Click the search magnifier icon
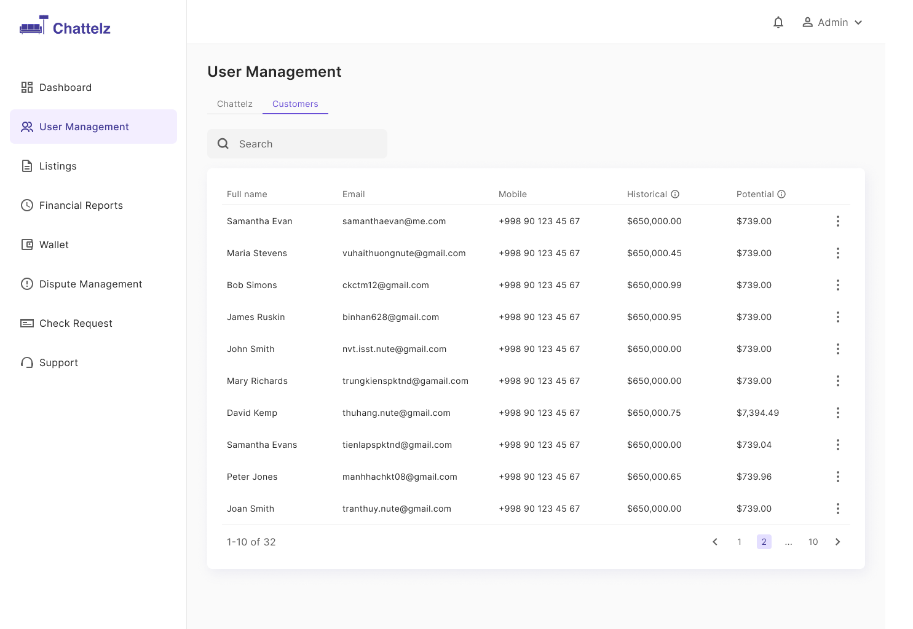This screenshot has width=913, height=629. (223, 144)
